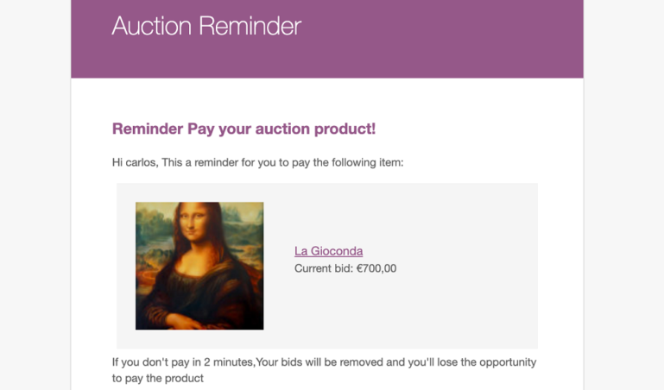
Task: Click the 'to pay the product' last line
Action: pyautogui.click(x=157, y=378)
